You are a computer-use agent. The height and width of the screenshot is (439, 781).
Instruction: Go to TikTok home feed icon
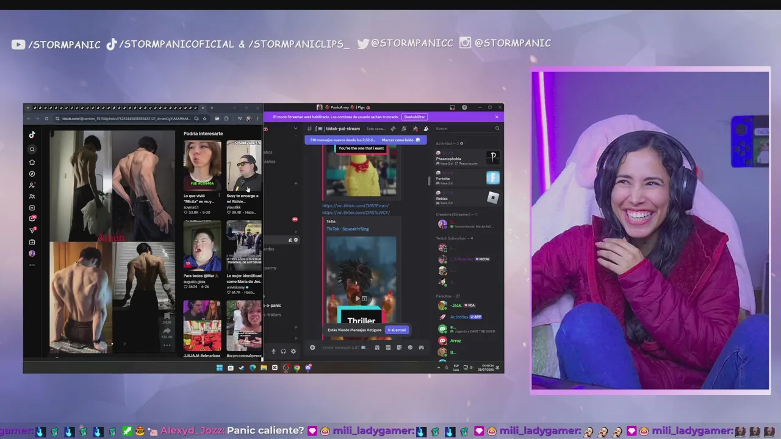(32, 162)
